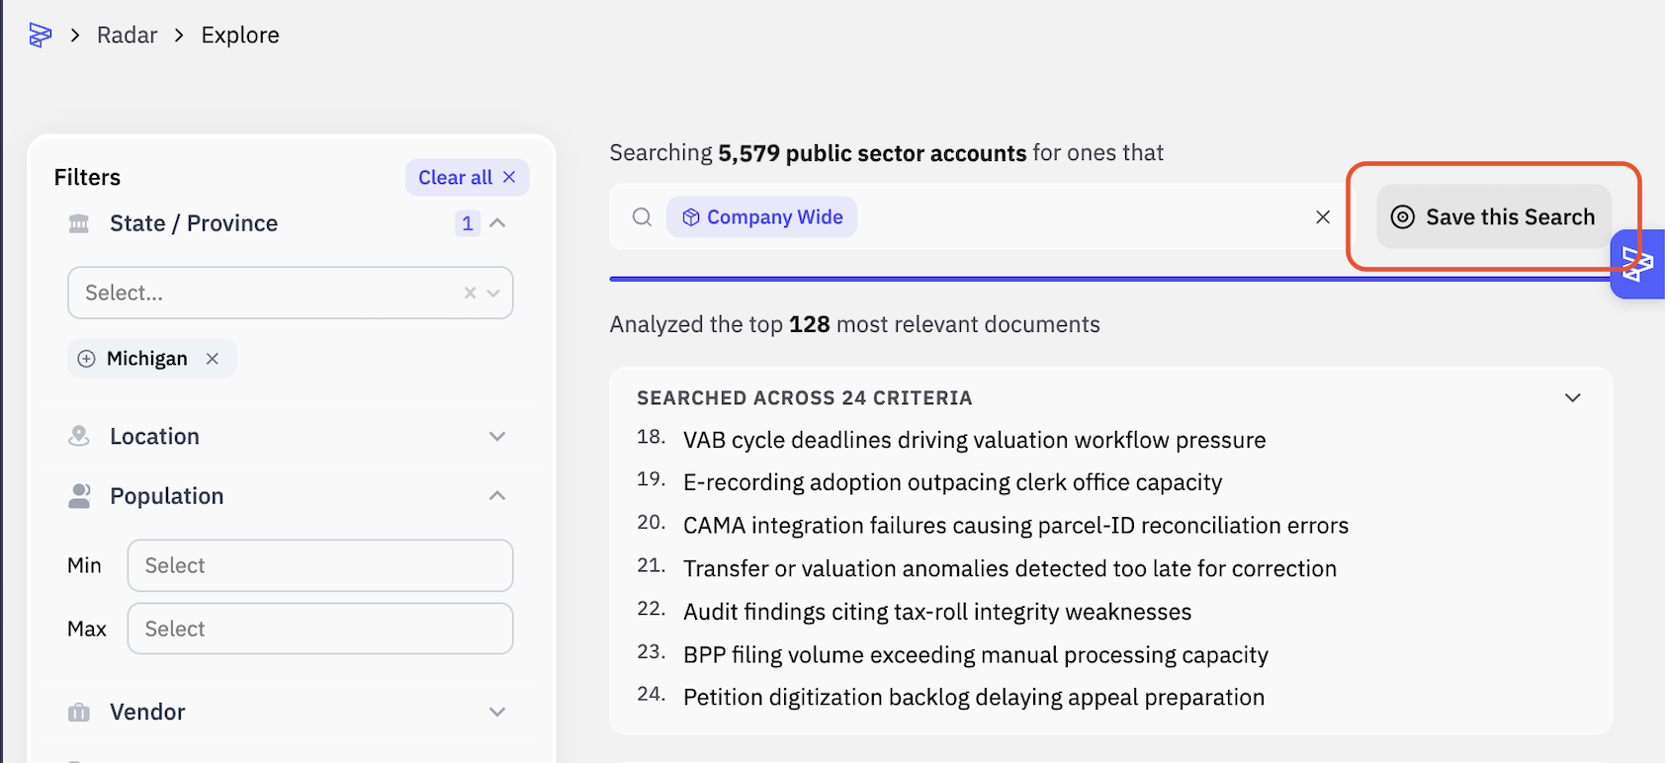Collapse the Searched Across 24 Criteria panel

tap(1573, 398)
